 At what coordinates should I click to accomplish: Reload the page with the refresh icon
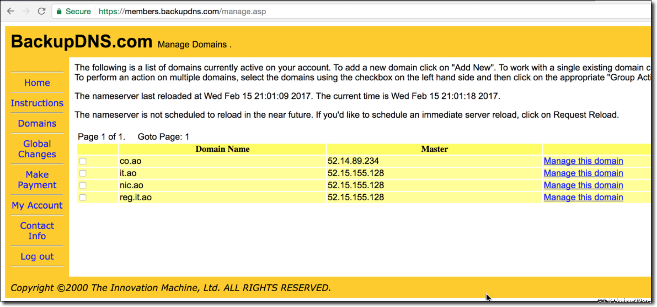pyautogui.click(x=42, y=11)
